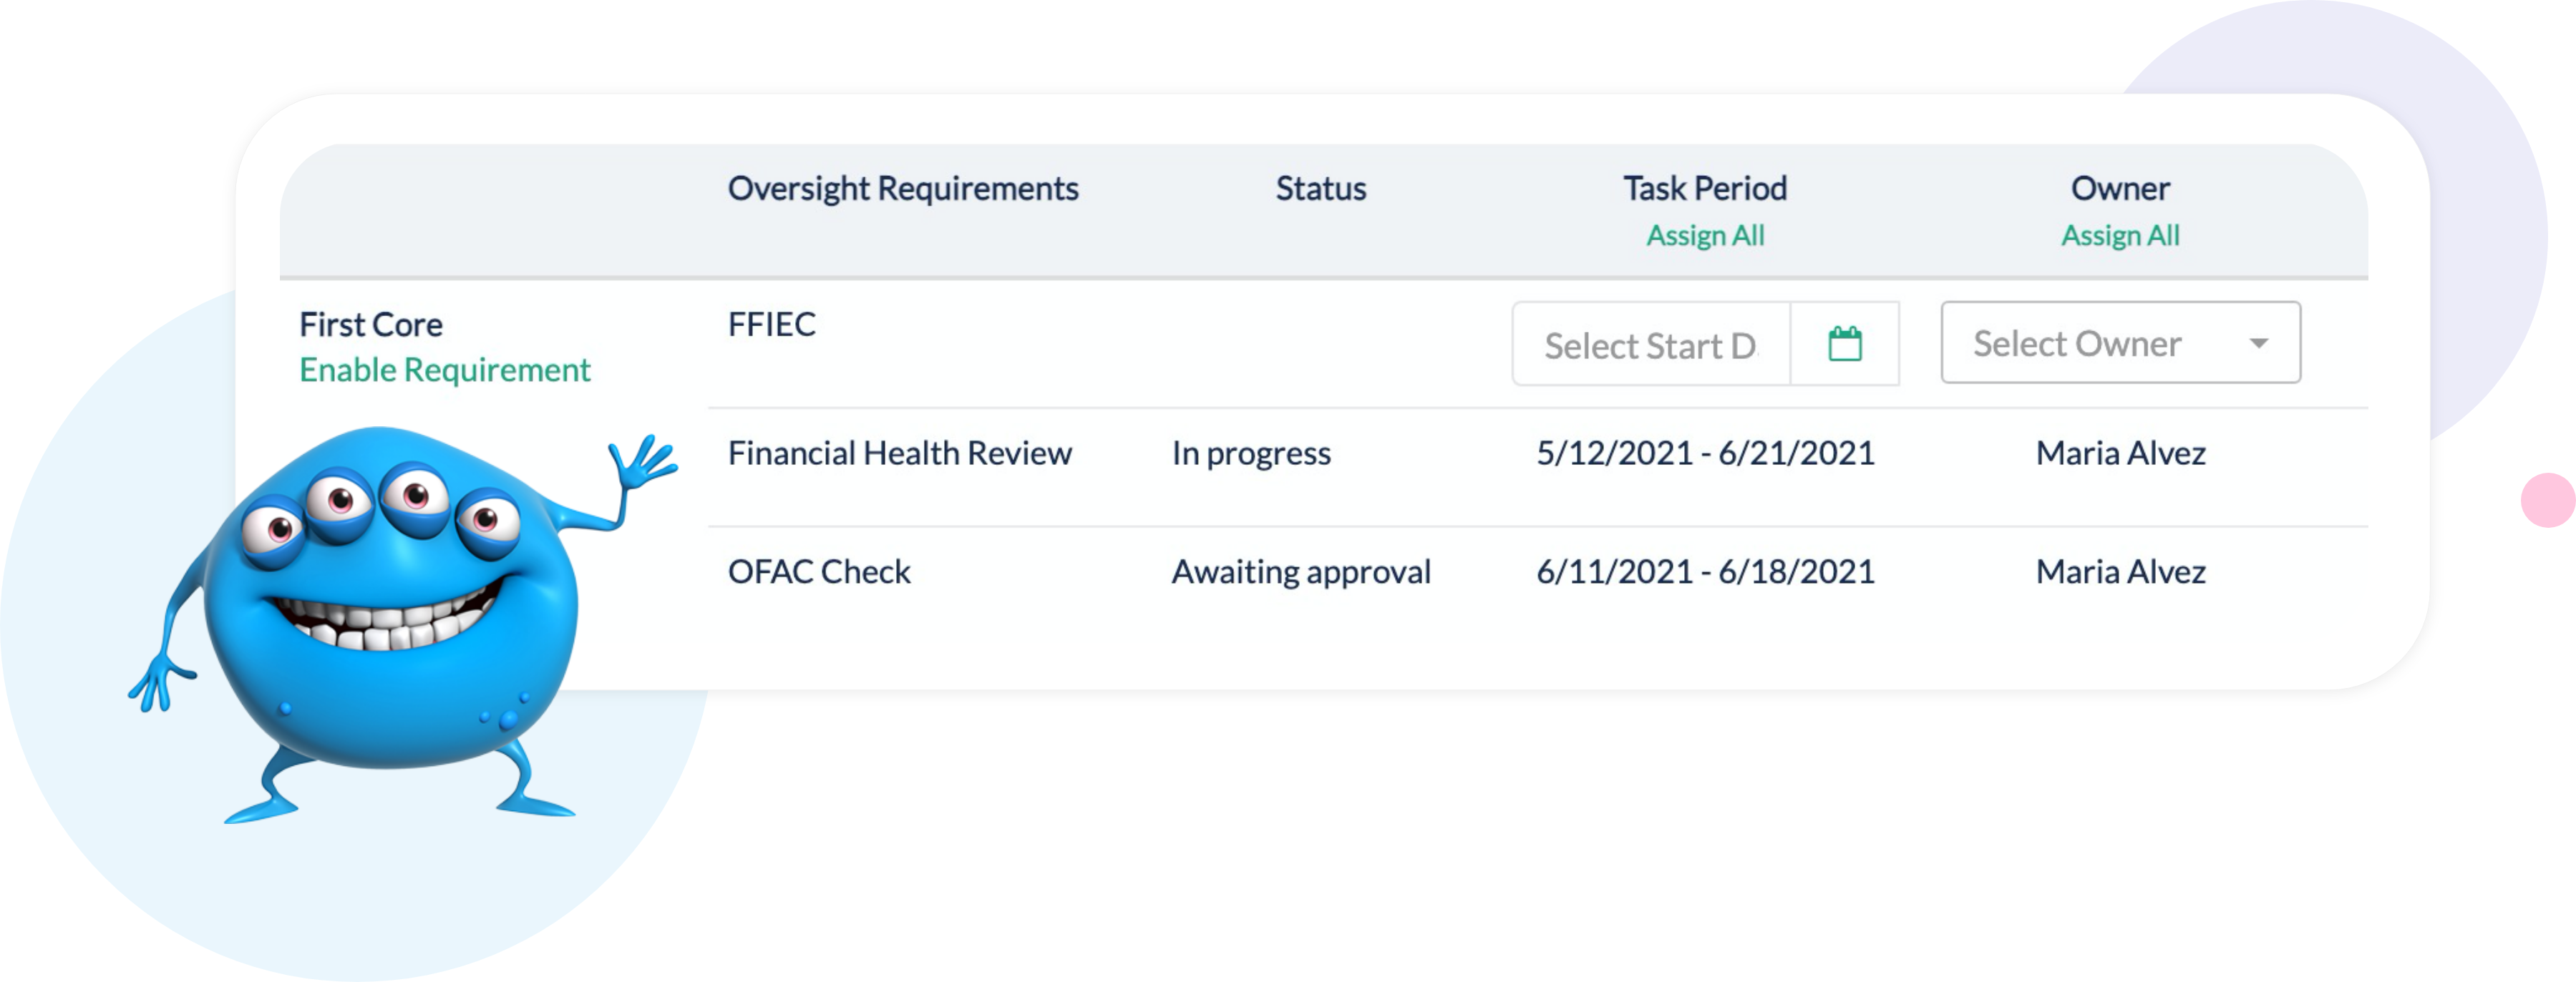Open the calendar date picker icon

[1844, 345]
